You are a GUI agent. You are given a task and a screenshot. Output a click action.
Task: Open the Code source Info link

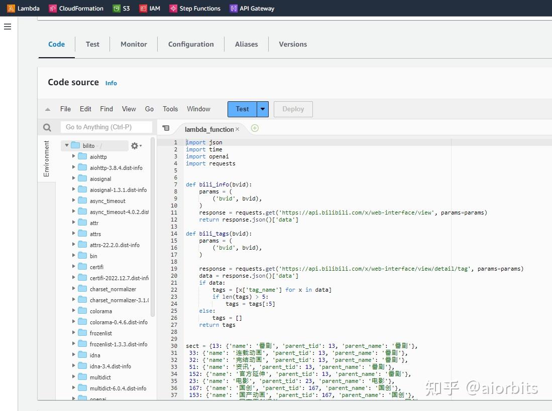click(111, 83)
